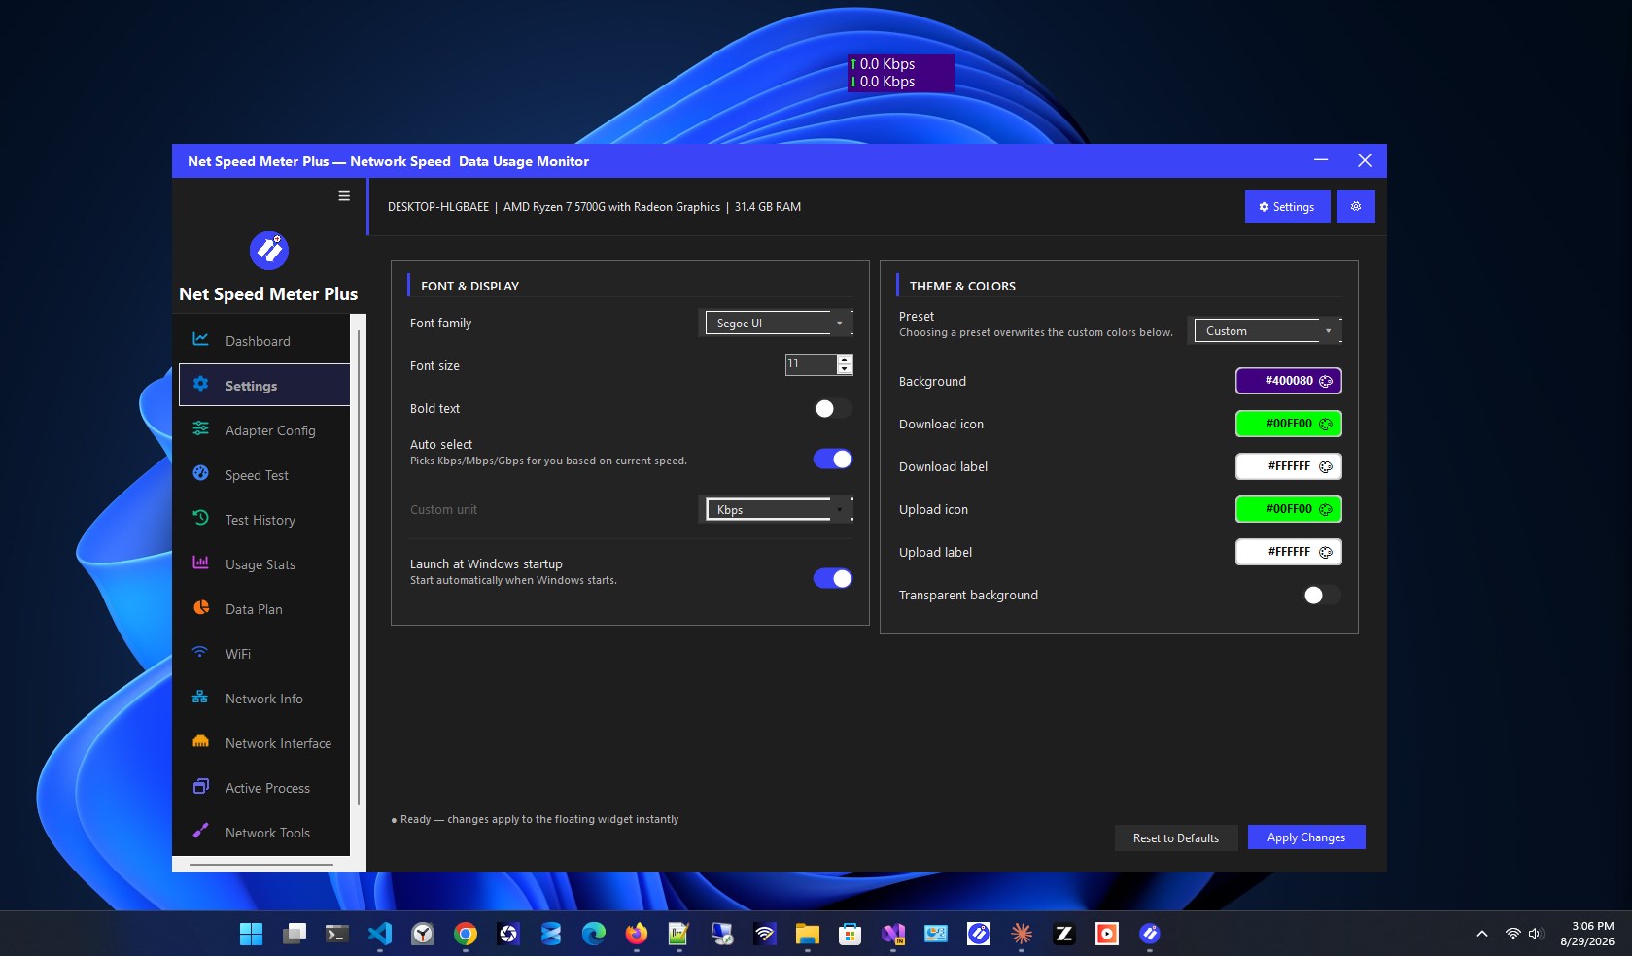Open the Custom unit Kbps dropdown
Screen dimensions: 1632x956
[x=779, y=510]
